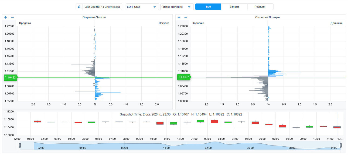The image size is (348, 156).
Task: Click the 1.13500 label in the orders chart
Action: click(10, 64)
